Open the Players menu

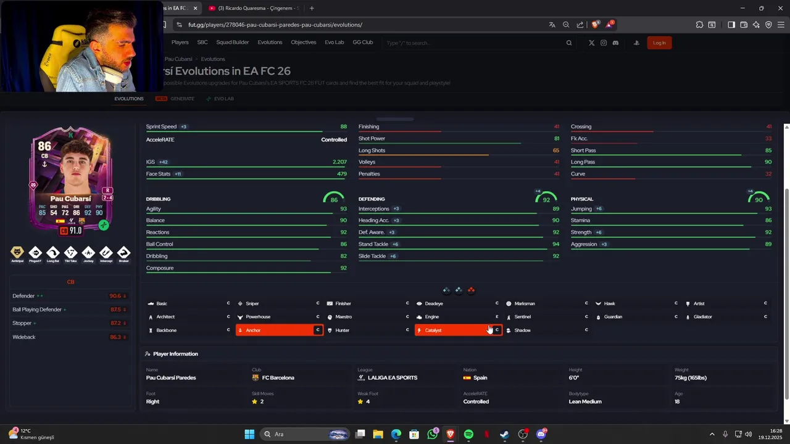pos(180,43)
